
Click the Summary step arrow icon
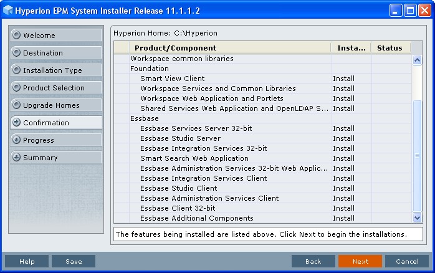(16, 158)
